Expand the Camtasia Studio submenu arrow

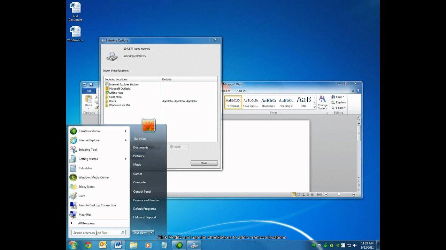126,131
